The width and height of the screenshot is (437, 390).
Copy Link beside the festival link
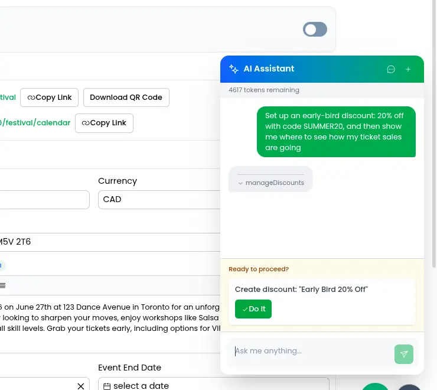point(50,97)
